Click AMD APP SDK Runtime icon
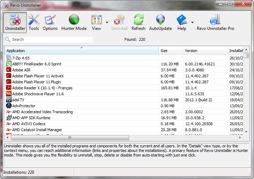This screenshot has width=254, height=179. pyautogui.click(x=8, y=117)
